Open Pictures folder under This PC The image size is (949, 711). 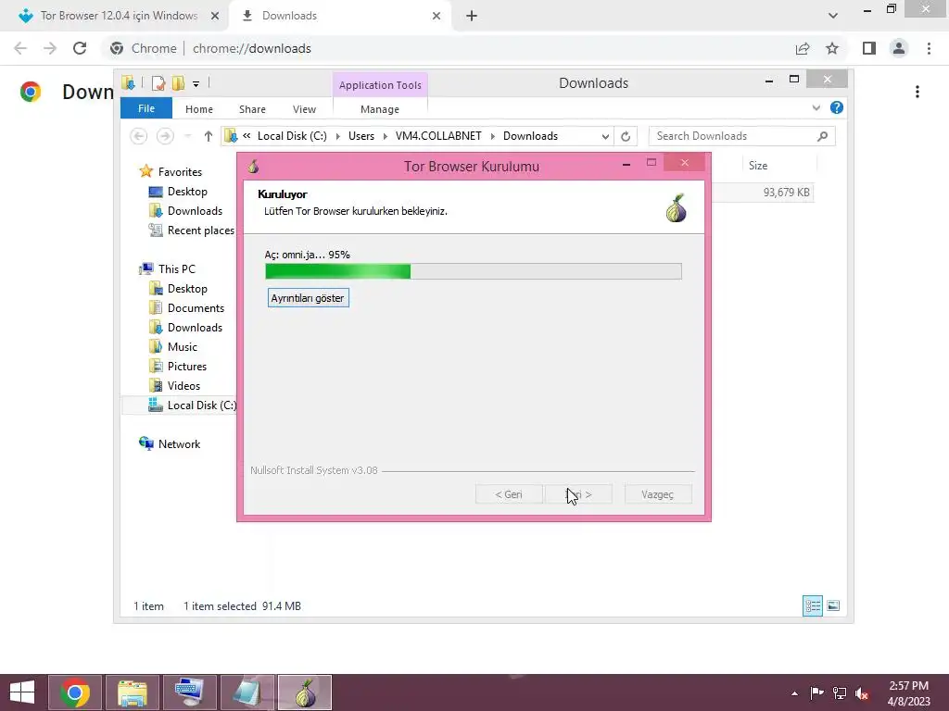(x=186, y=367)
